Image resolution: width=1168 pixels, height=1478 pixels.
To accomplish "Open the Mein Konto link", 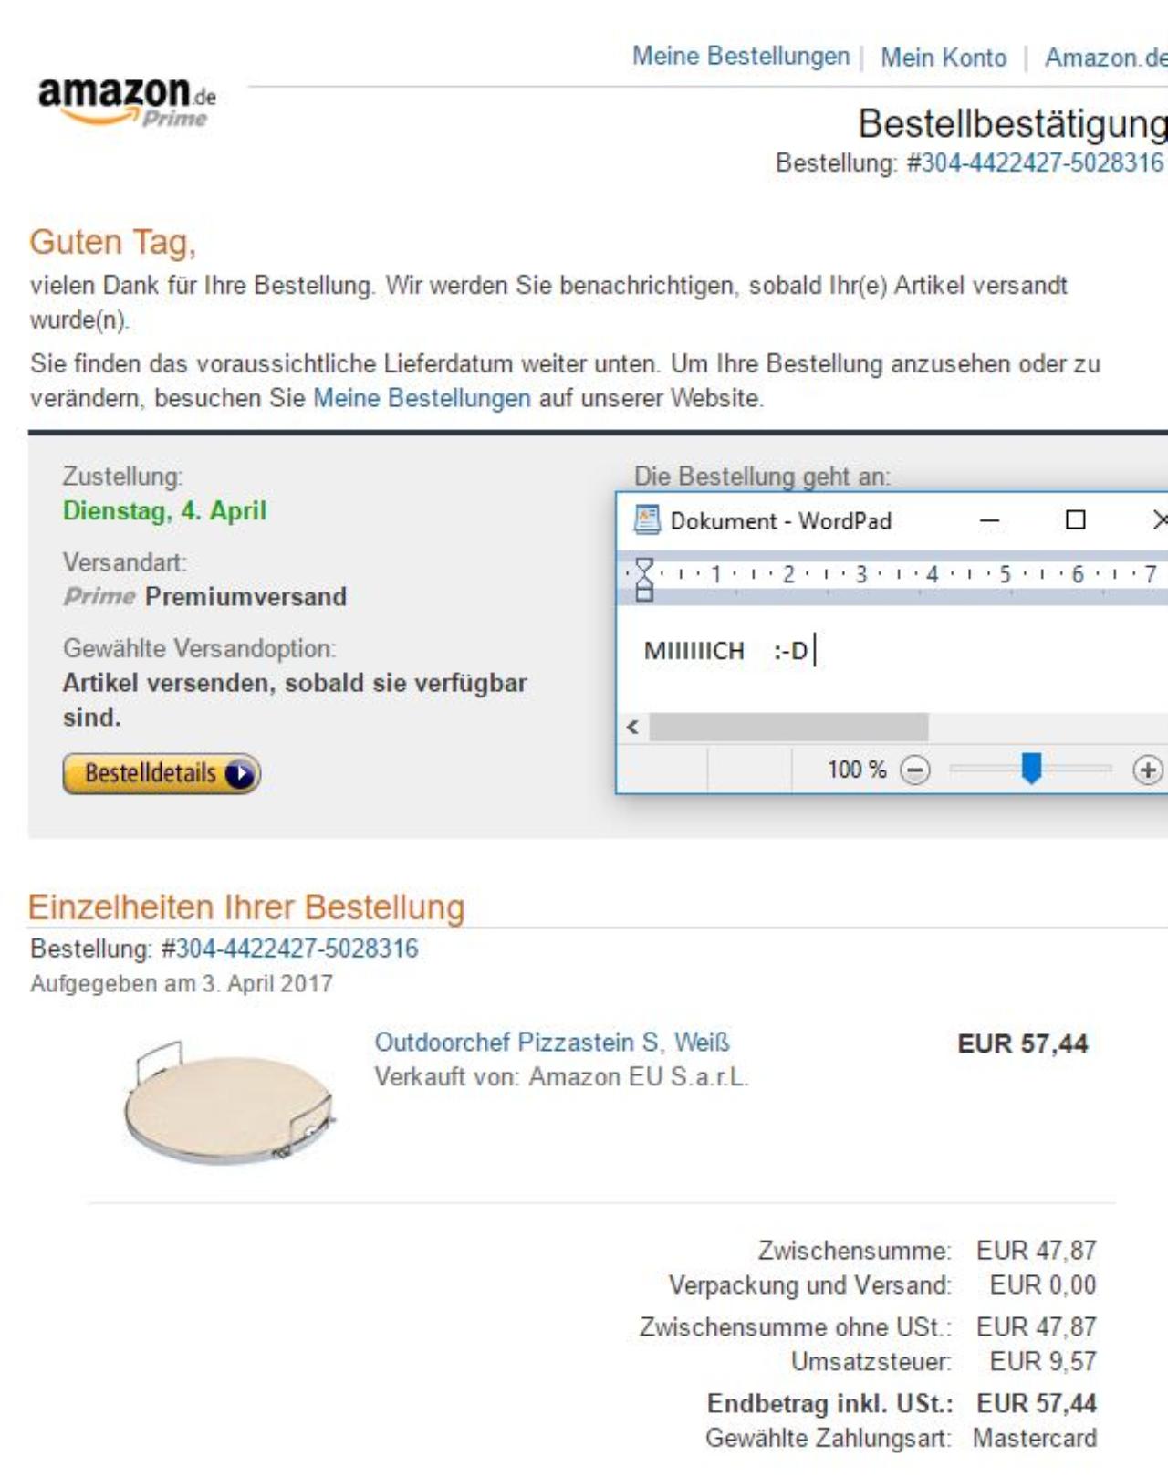I will [944, 58].
